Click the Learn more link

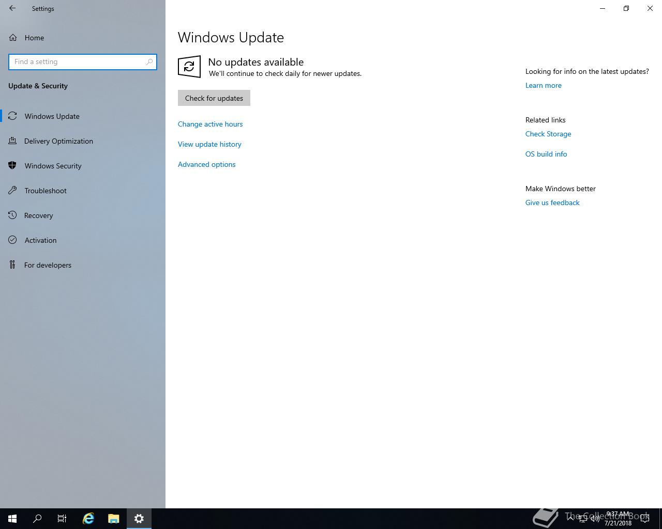tap(543, 85)
